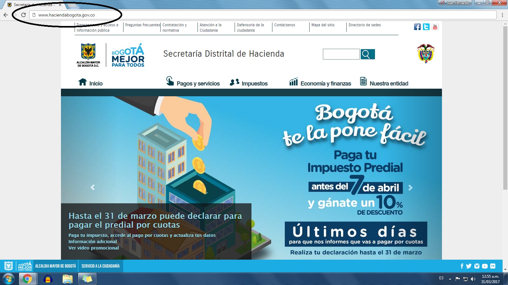Open the Inicio menu item
This screenshot has height=285, width=508.
tap(96, 84)
